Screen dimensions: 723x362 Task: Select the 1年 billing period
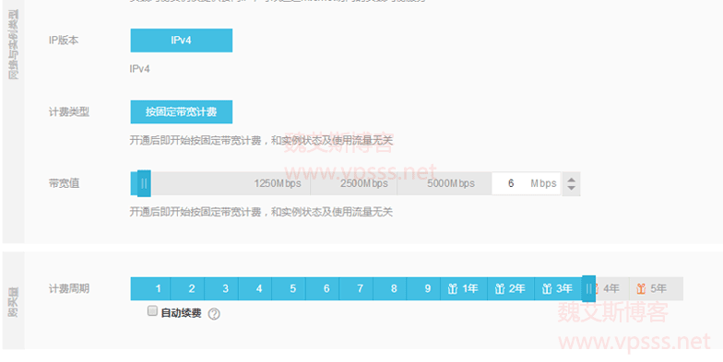464,289
